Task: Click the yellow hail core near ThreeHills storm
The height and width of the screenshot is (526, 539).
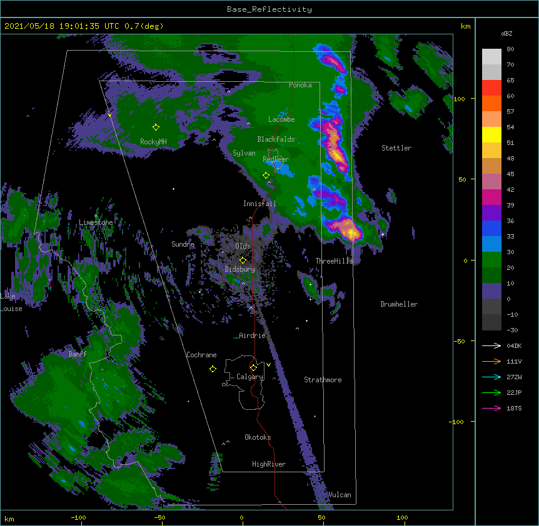Action: (352, 234)
